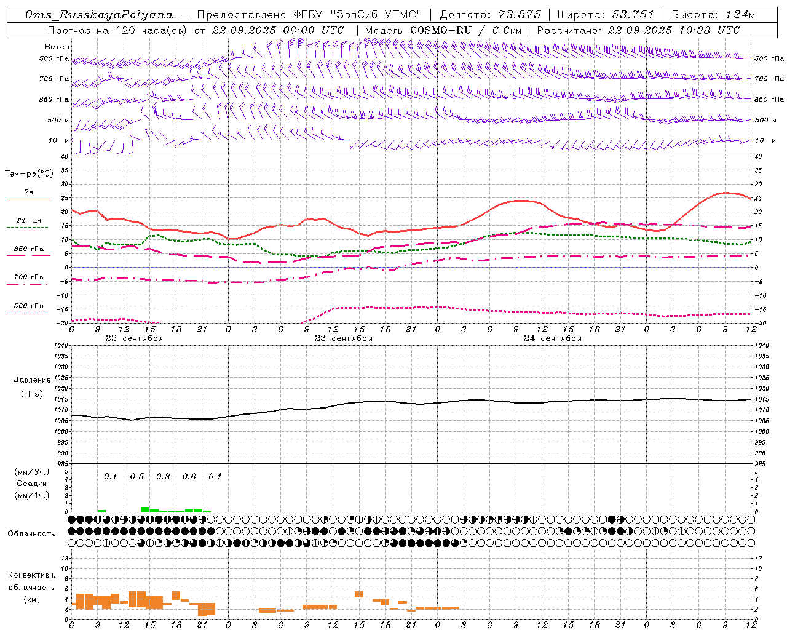
Task: Click the left 10 м wind level label
Action: click(x=59, y=140)
